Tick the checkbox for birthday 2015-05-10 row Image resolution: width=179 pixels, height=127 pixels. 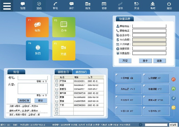(x=57, y=105)
